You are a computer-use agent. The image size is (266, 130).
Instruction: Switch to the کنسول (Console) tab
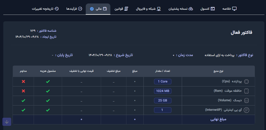[208, 9]
